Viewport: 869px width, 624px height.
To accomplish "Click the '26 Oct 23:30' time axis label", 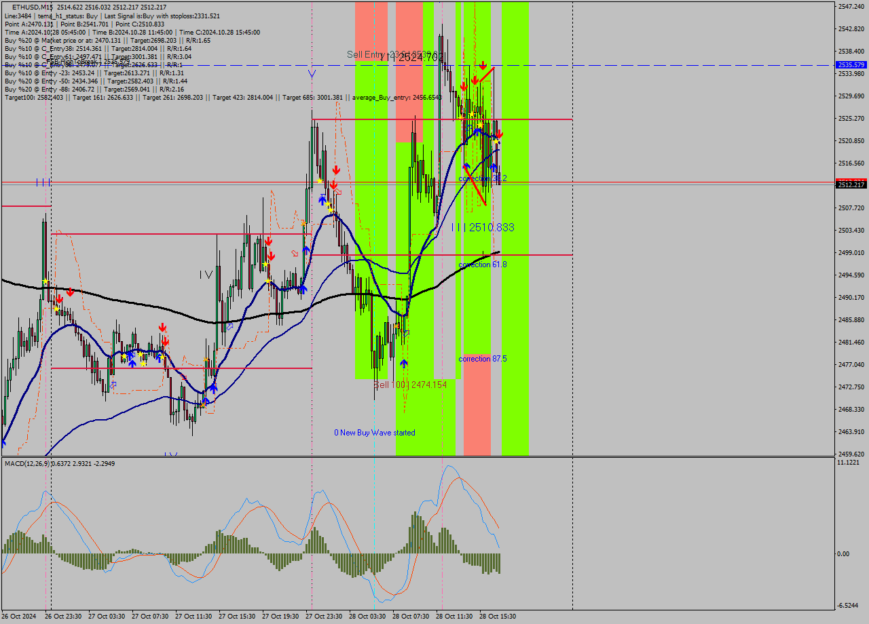I will click(63, 617).
